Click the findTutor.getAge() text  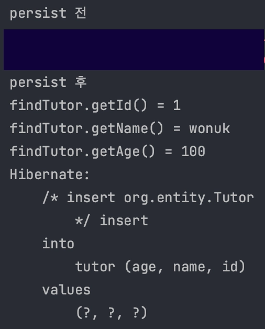click(x=82, y=151)
